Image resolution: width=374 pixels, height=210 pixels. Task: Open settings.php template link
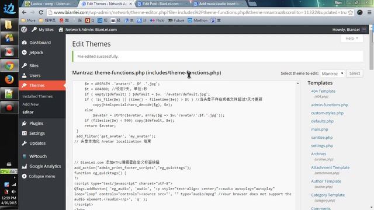(x=322, y=145)
